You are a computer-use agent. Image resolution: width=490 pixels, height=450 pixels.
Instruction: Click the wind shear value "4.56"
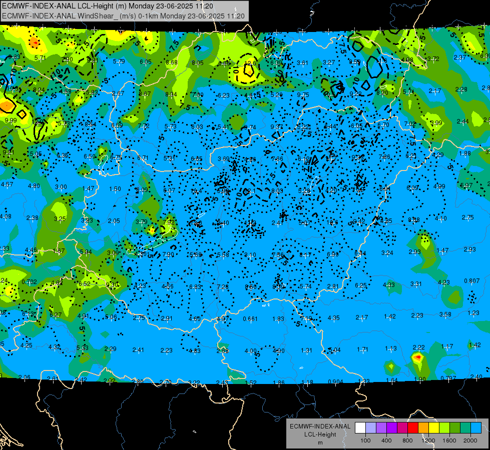pos(168,286)
